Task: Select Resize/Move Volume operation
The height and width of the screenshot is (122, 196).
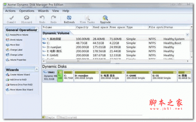Action: [x=17, y=35]
